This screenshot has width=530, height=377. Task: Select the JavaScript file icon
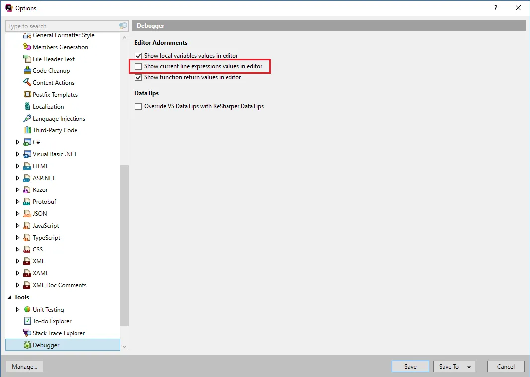27,226
